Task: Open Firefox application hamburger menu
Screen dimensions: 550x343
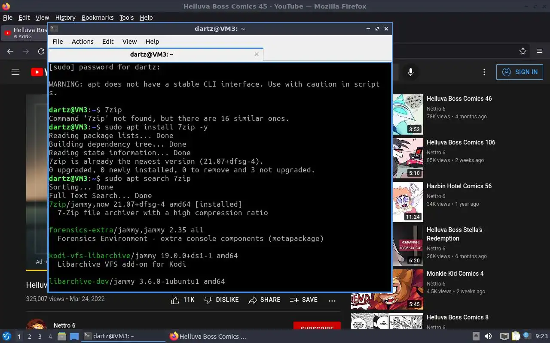Action: tap(540, 51)
